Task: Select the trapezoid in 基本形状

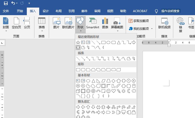Action: point(109,81)
